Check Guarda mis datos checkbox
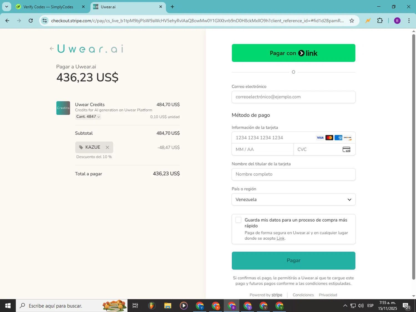416x312 pixels. (x=238, y=220)
